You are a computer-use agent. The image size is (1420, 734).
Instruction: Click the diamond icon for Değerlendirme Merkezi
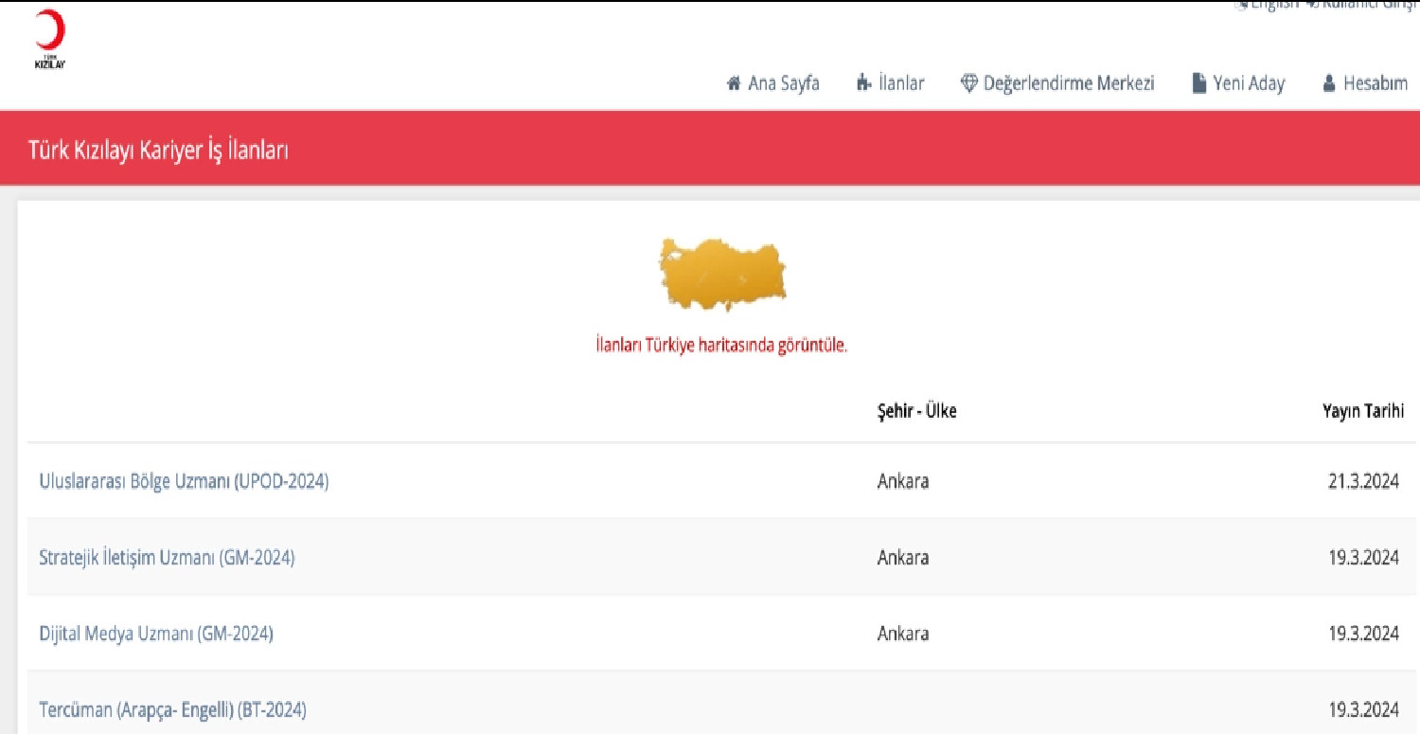coord(968,83)
